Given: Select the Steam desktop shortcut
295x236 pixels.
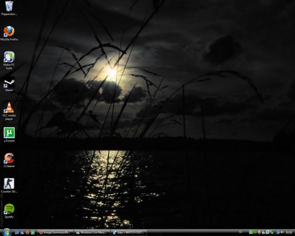Looking at the screenshot, I should pos(9,84).
